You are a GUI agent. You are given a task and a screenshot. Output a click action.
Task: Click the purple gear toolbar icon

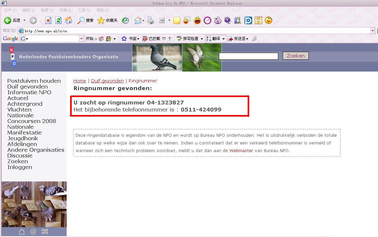pos(227,20)
